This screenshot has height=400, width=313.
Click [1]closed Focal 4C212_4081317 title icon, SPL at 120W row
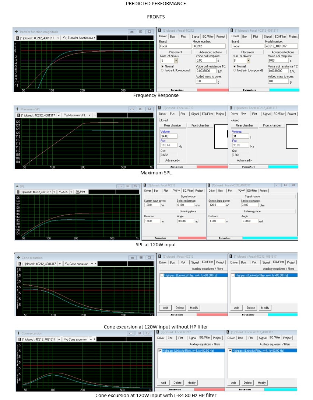click(209, 185)
